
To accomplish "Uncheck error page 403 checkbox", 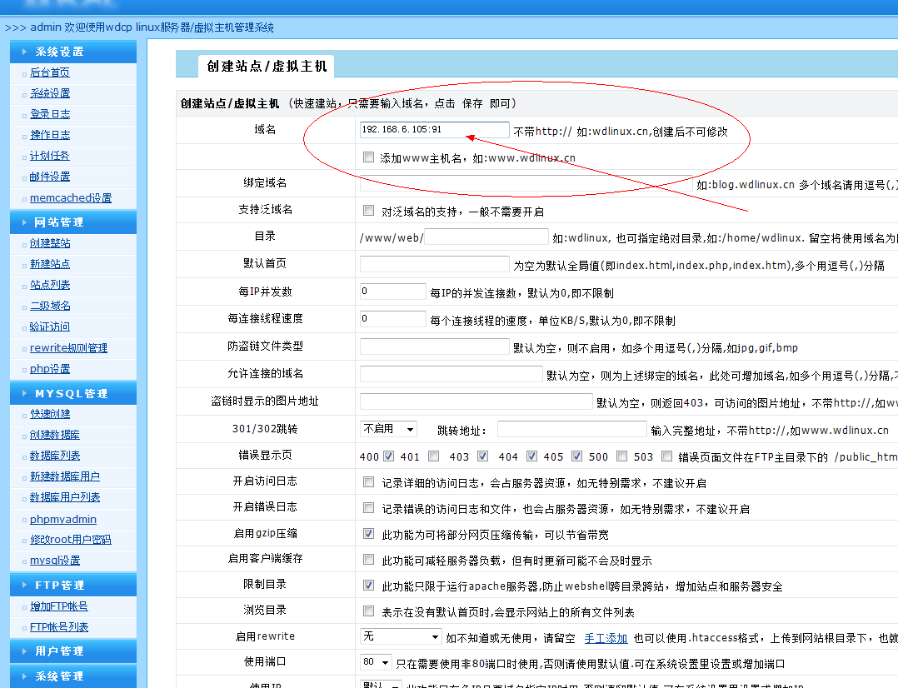I will (482, 456).
